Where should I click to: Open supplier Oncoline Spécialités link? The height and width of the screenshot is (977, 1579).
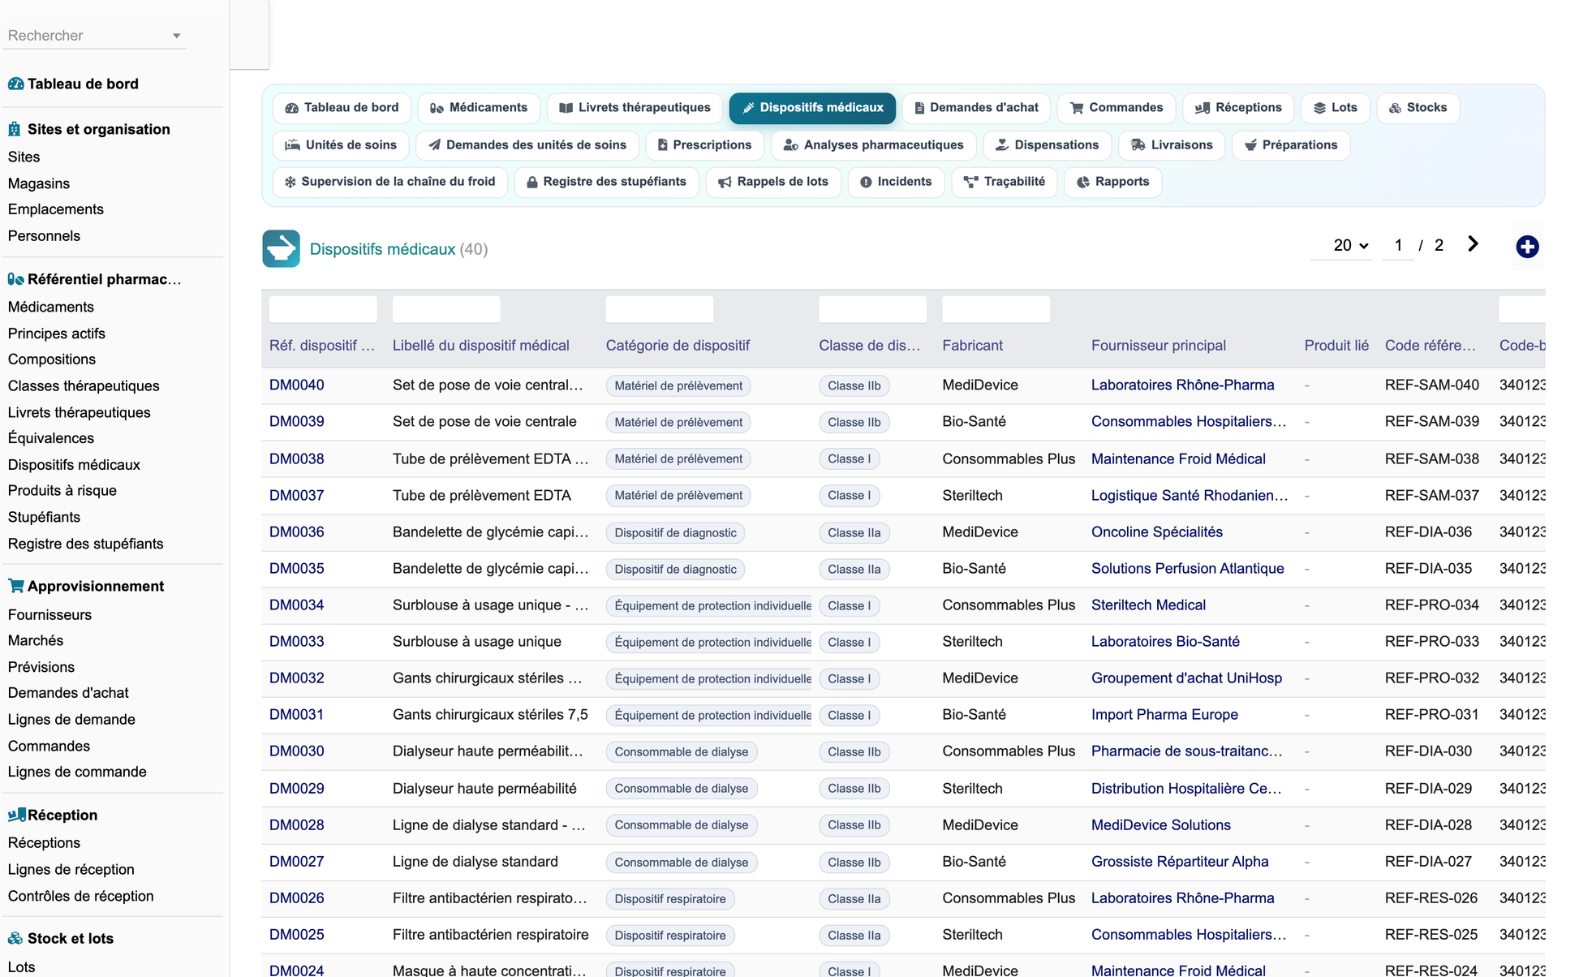pyautogui.click(x=1156, y=532)
